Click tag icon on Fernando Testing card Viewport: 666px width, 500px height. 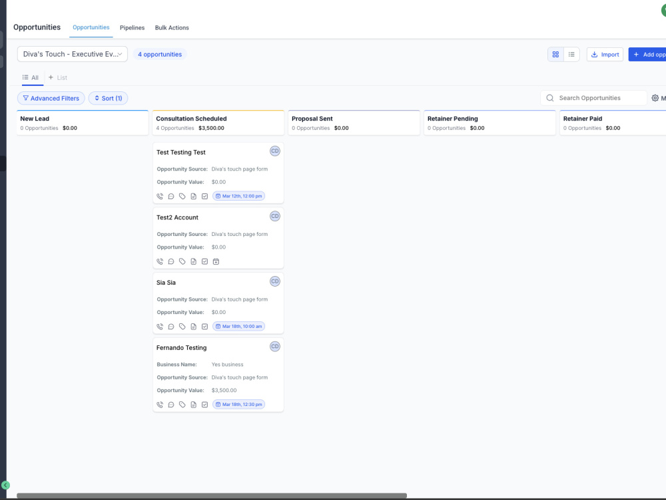pyautogui.click(x=182, y=405)
